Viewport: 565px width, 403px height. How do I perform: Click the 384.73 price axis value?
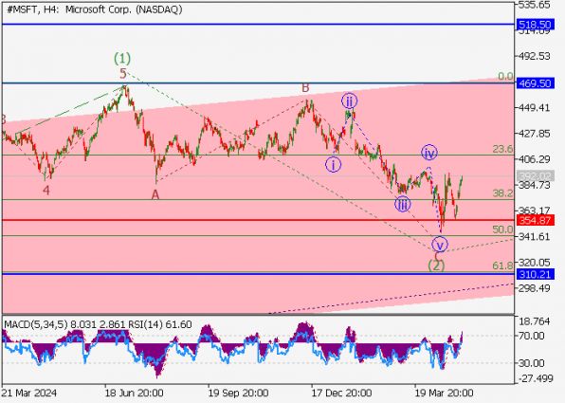[x=534, y=185]
